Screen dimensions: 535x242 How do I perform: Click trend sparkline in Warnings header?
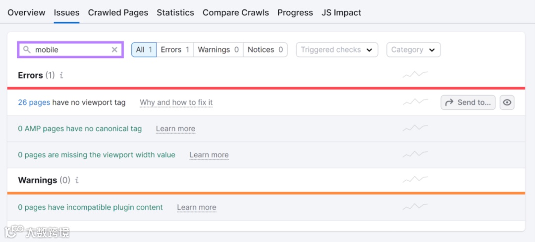[415, 180]
